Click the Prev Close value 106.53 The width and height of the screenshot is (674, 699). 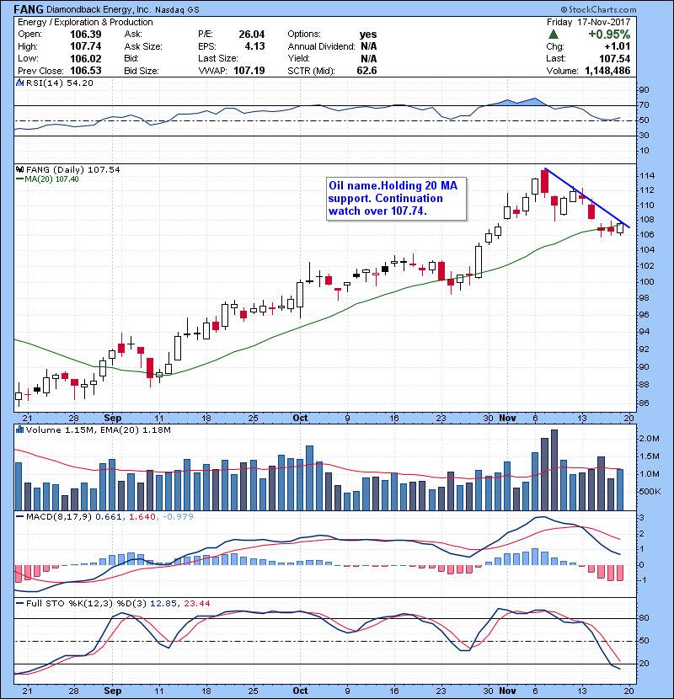[x=86, y=71]
